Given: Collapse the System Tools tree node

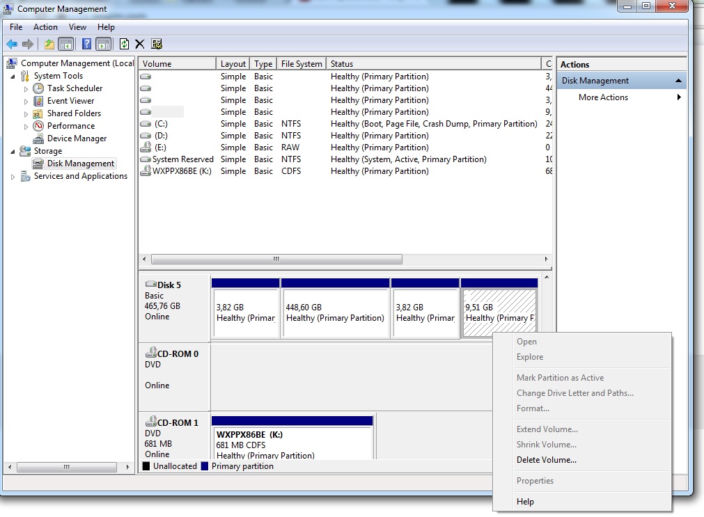Looking at the screenshot, I should tap(13, 77).
